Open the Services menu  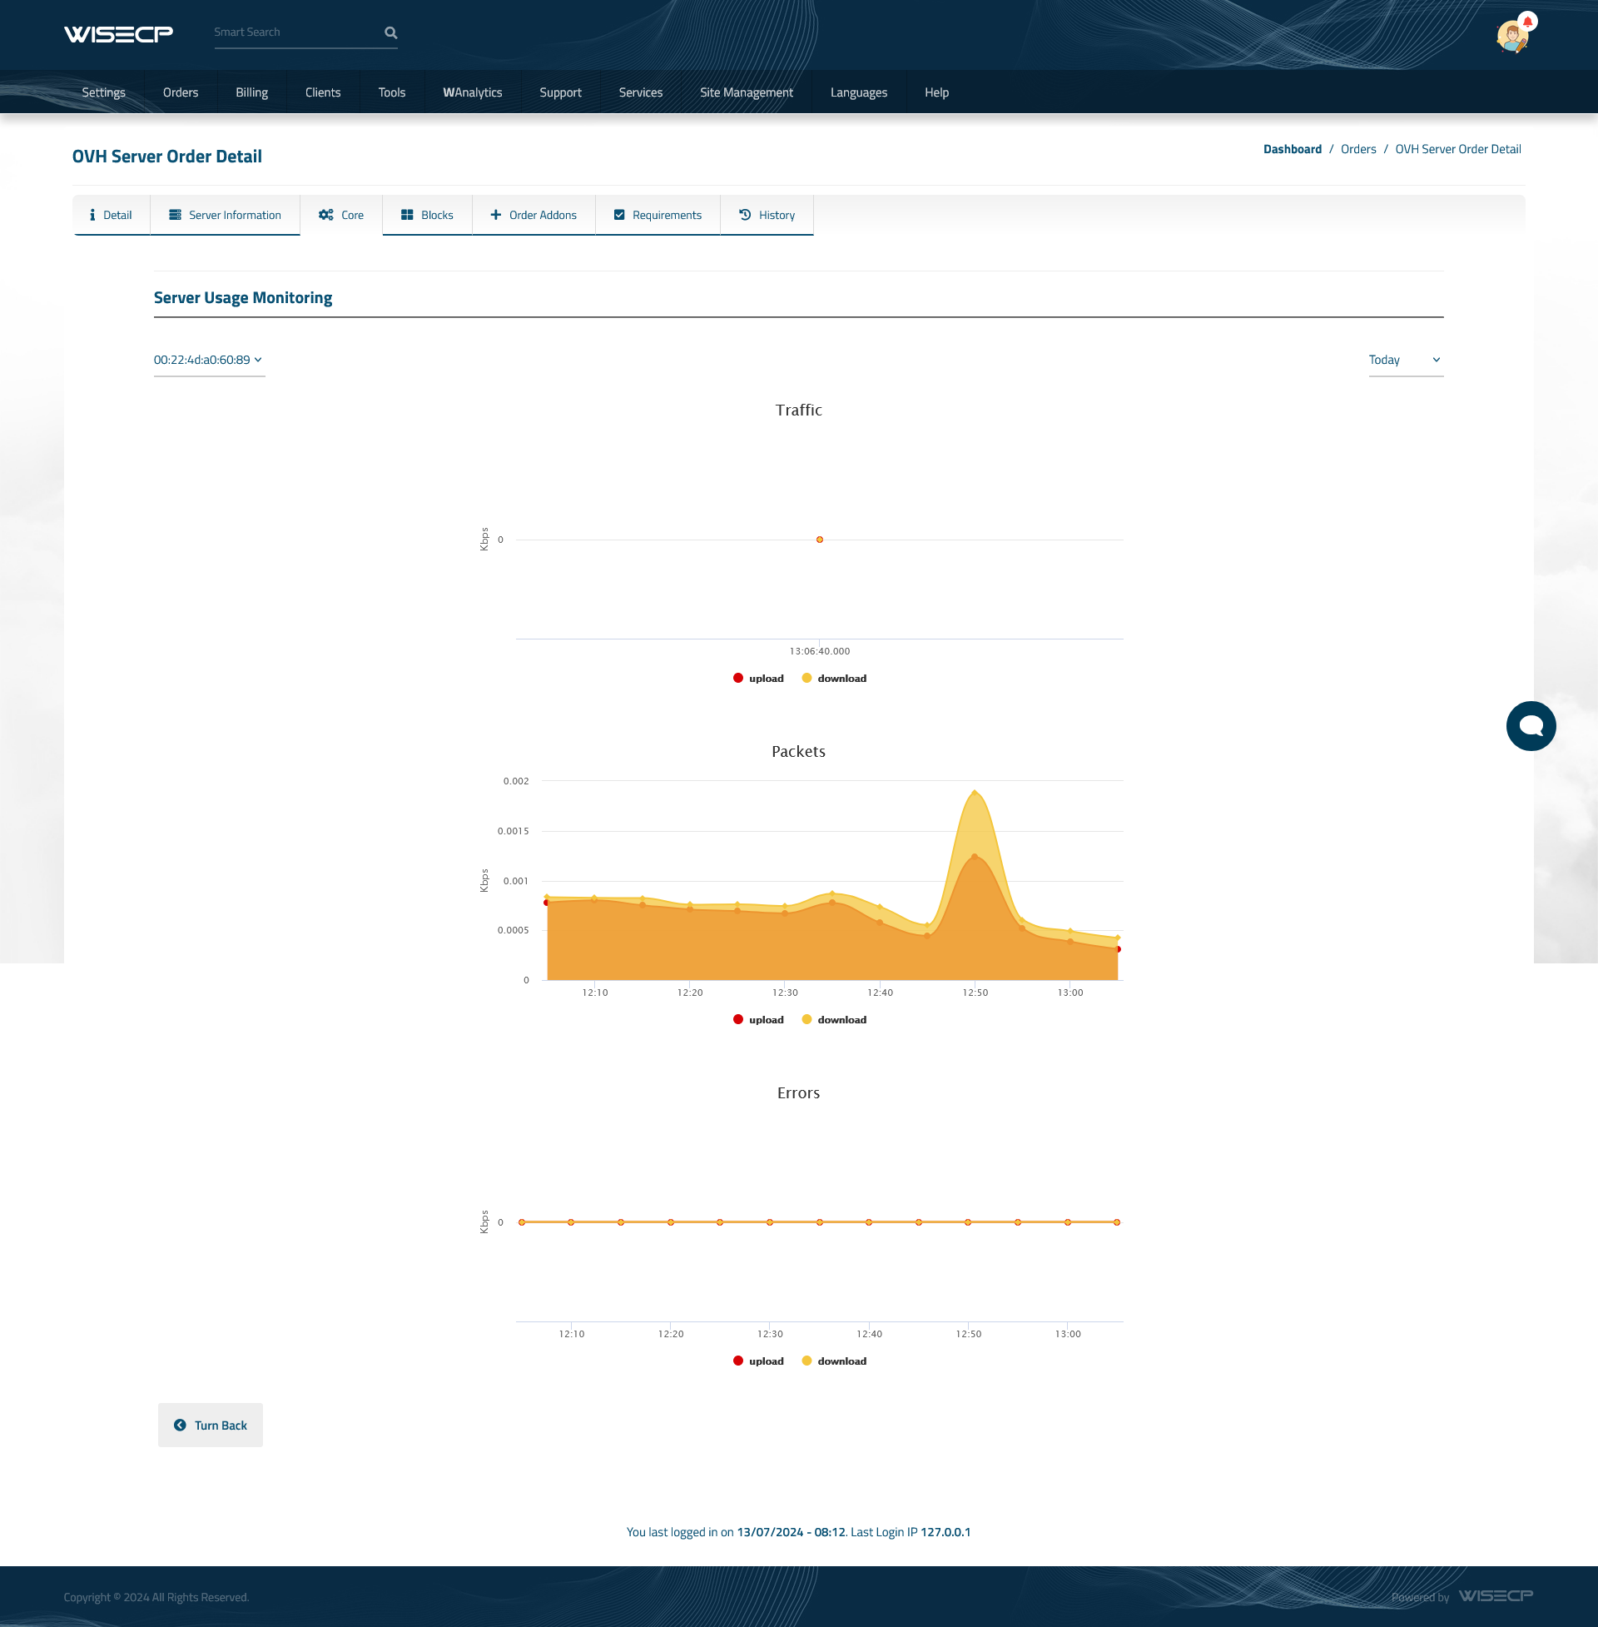pos(641,92)
